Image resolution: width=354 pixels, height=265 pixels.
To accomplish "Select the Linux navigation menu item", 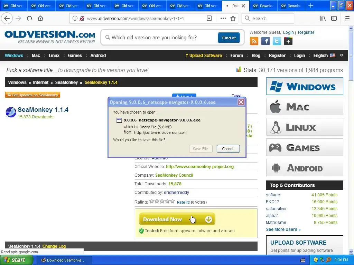I will (54, 56).
